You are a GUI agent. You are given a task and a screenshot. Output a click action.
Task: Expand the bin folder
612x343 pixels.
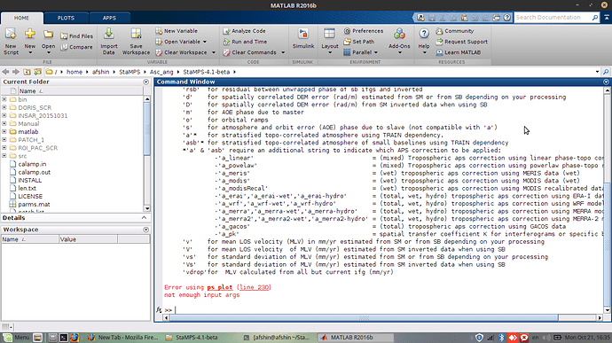(4, 99)
